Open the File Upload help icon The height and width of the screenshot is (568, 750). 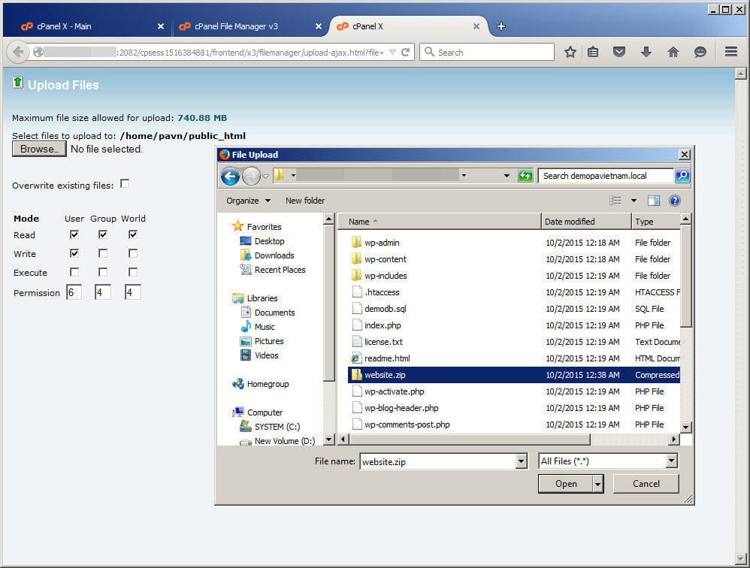[674, 201]
